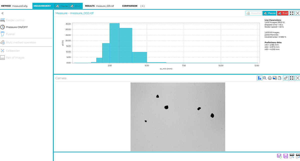Click the plain purple save floppy icon
This screenshot has height=161, width=300.
tap(285, 156)
